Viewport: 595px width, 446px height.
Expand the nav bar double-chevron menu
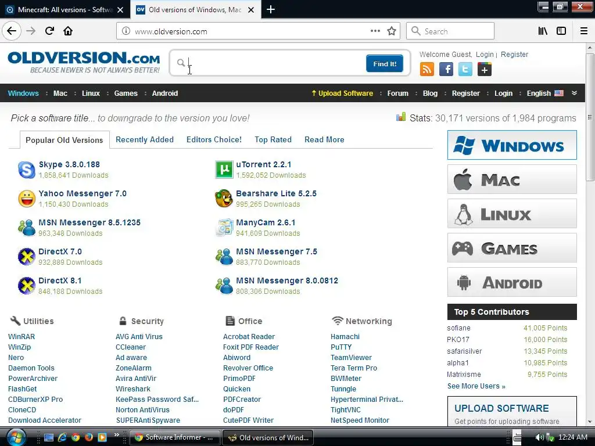574,93
